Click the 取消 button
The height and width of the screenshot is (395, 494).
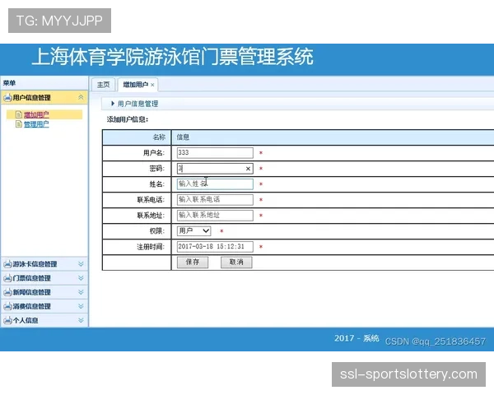pyautogui.click(x=236, y=263)
